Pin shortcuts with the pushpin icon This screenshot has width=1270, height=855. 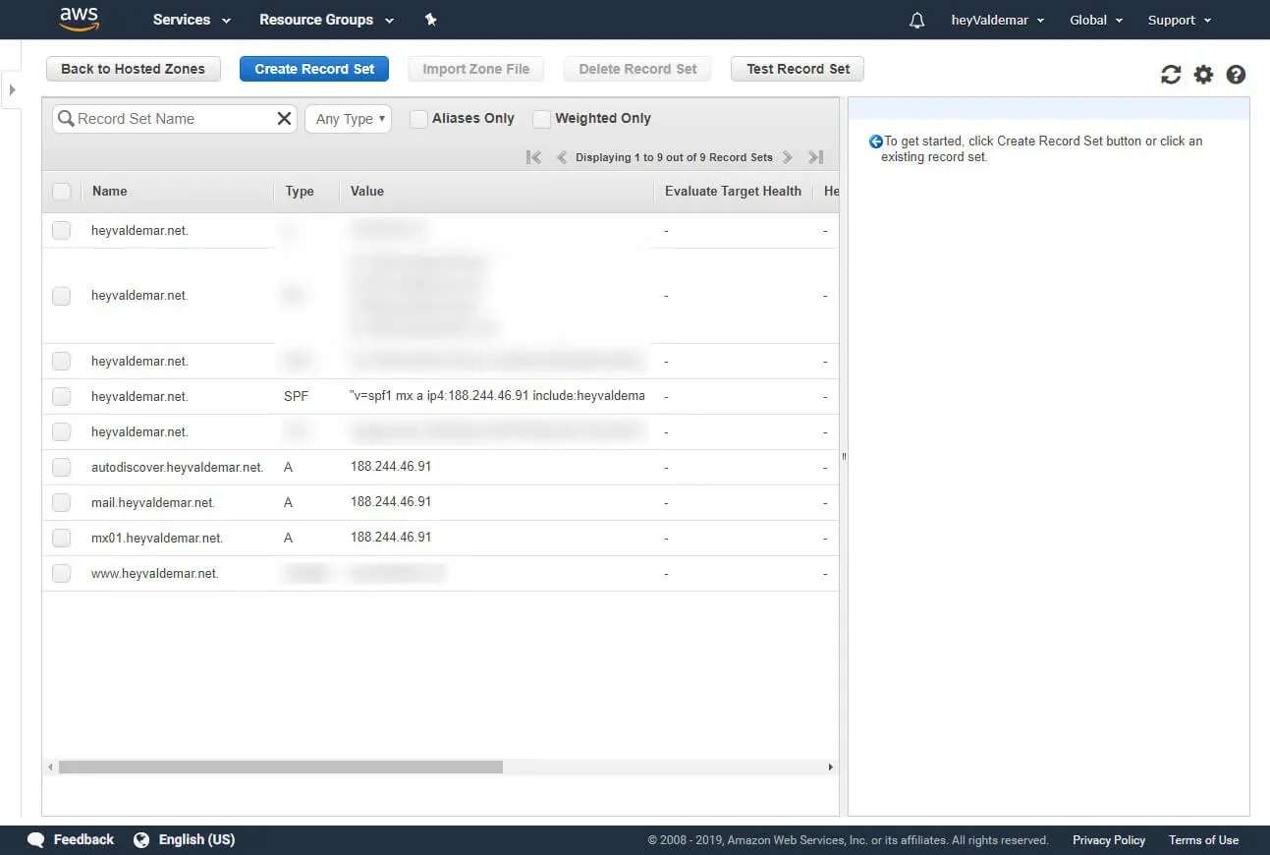430,20
